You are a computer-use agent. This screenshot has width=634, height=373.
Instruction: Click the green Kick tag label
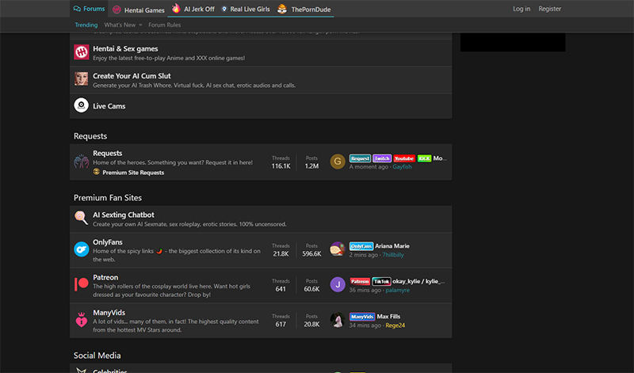tap(424, 158)
